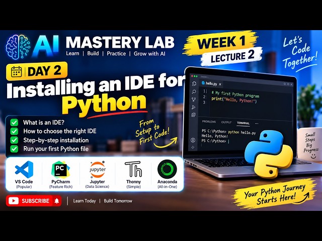Click the From Setup to First Code note
Viewport: 322px width, 241px height.
[x=153, y=132]
